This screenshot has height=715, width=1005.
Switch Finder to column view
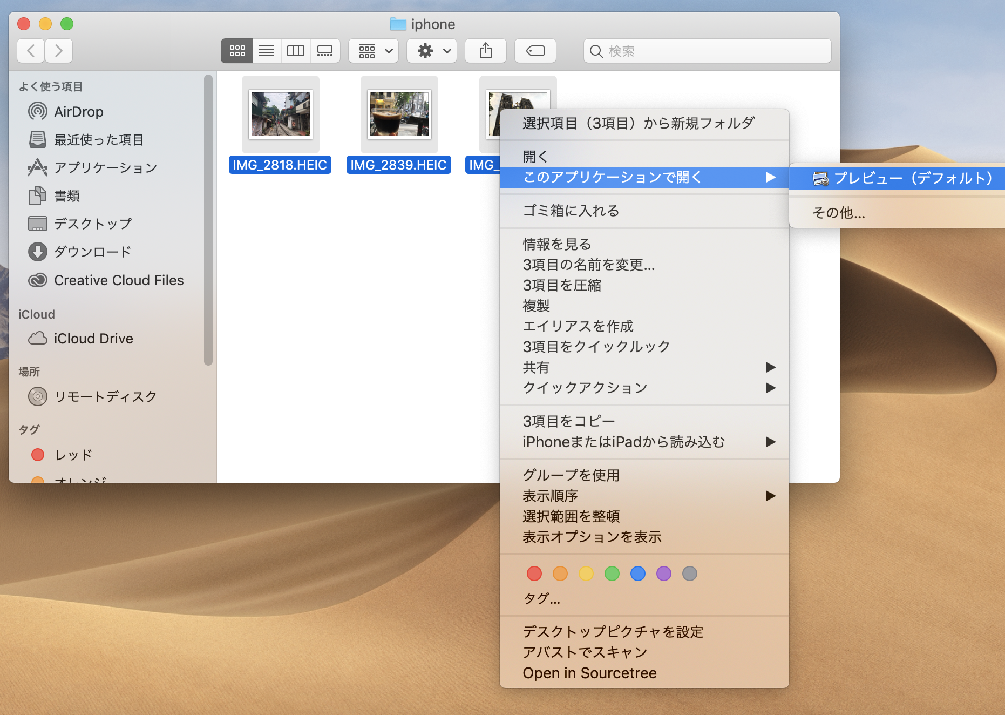(296, 51)
